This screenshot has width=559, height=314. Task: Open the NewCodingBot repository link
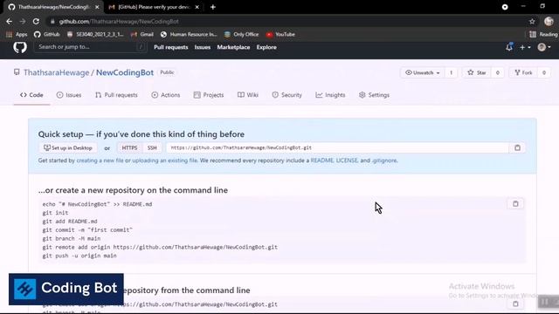coord(125,72)
